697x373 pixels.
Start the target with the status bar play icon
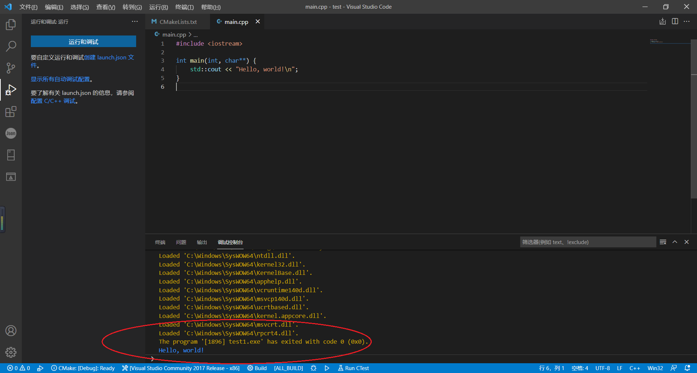327,368
